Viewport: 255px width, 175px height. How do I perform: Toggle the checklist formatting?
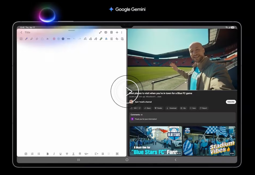[x=26, y=154]
